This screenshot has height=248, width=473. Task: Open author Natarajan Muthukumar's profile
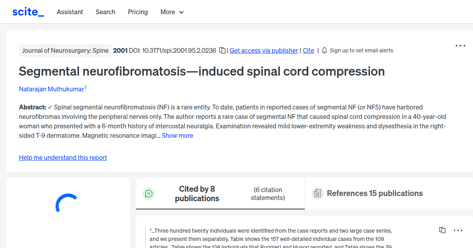51,89
